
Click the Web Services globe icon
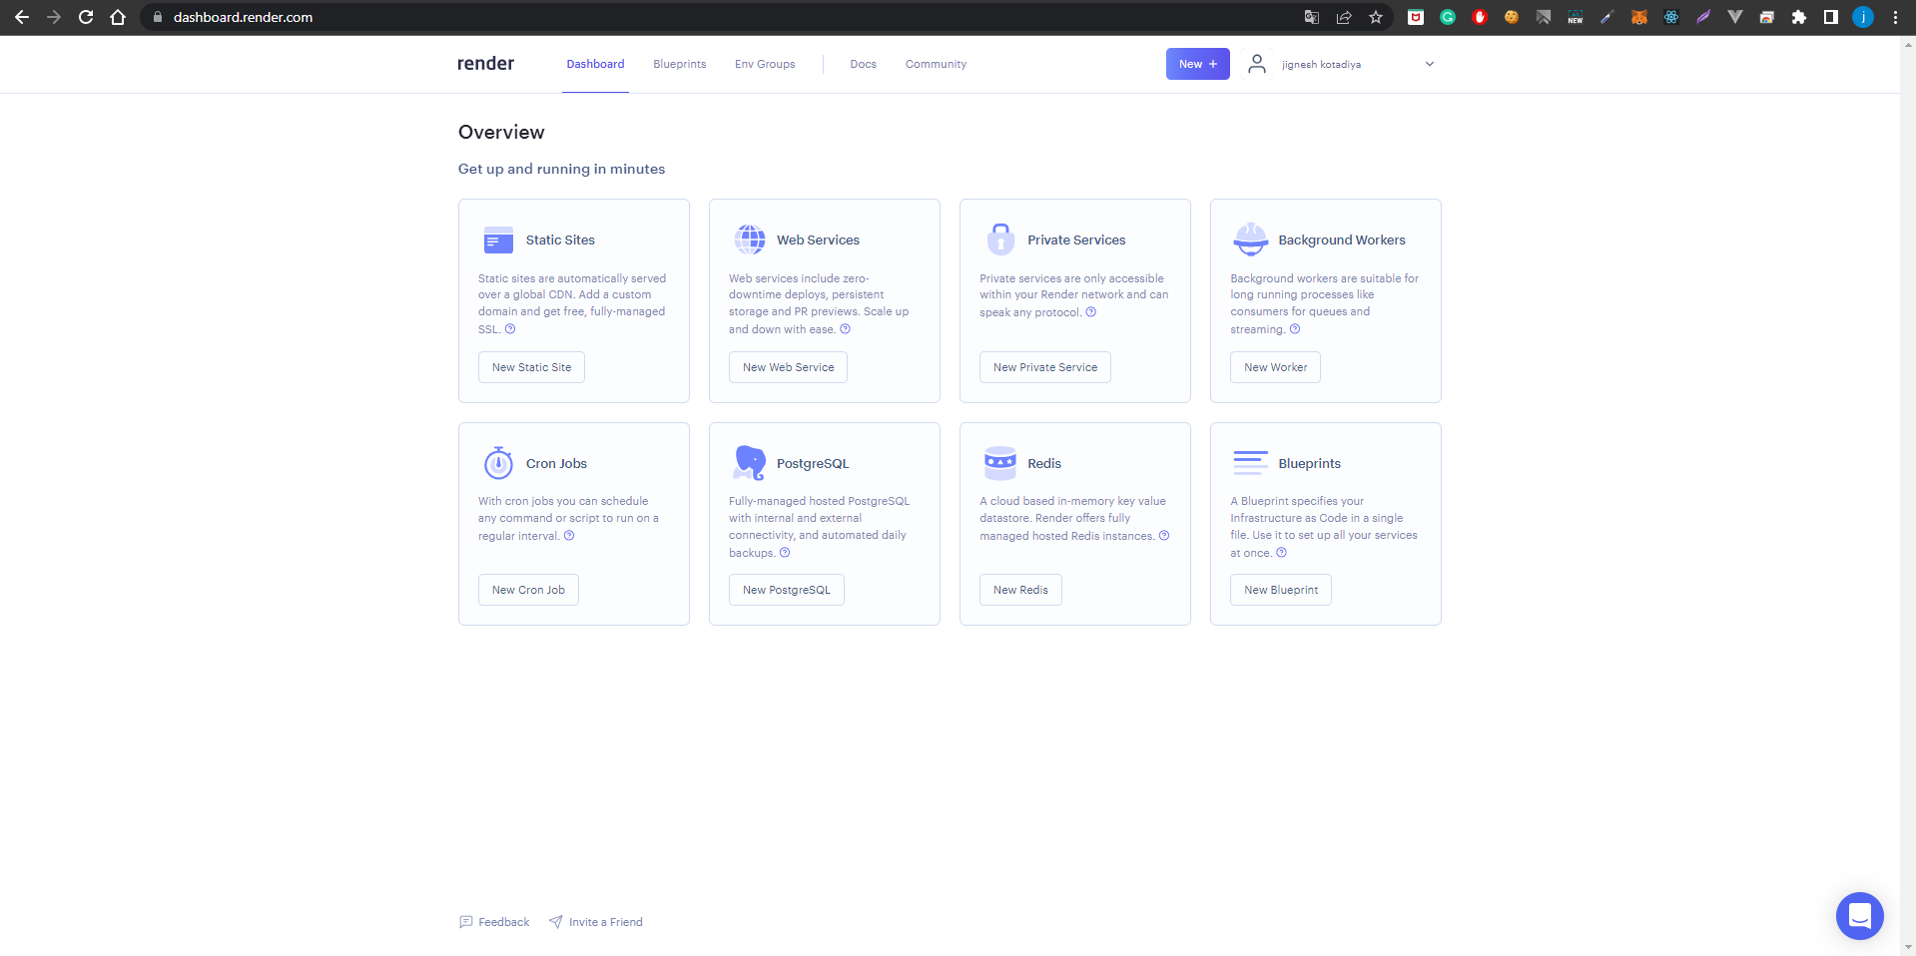click(750, 239)
